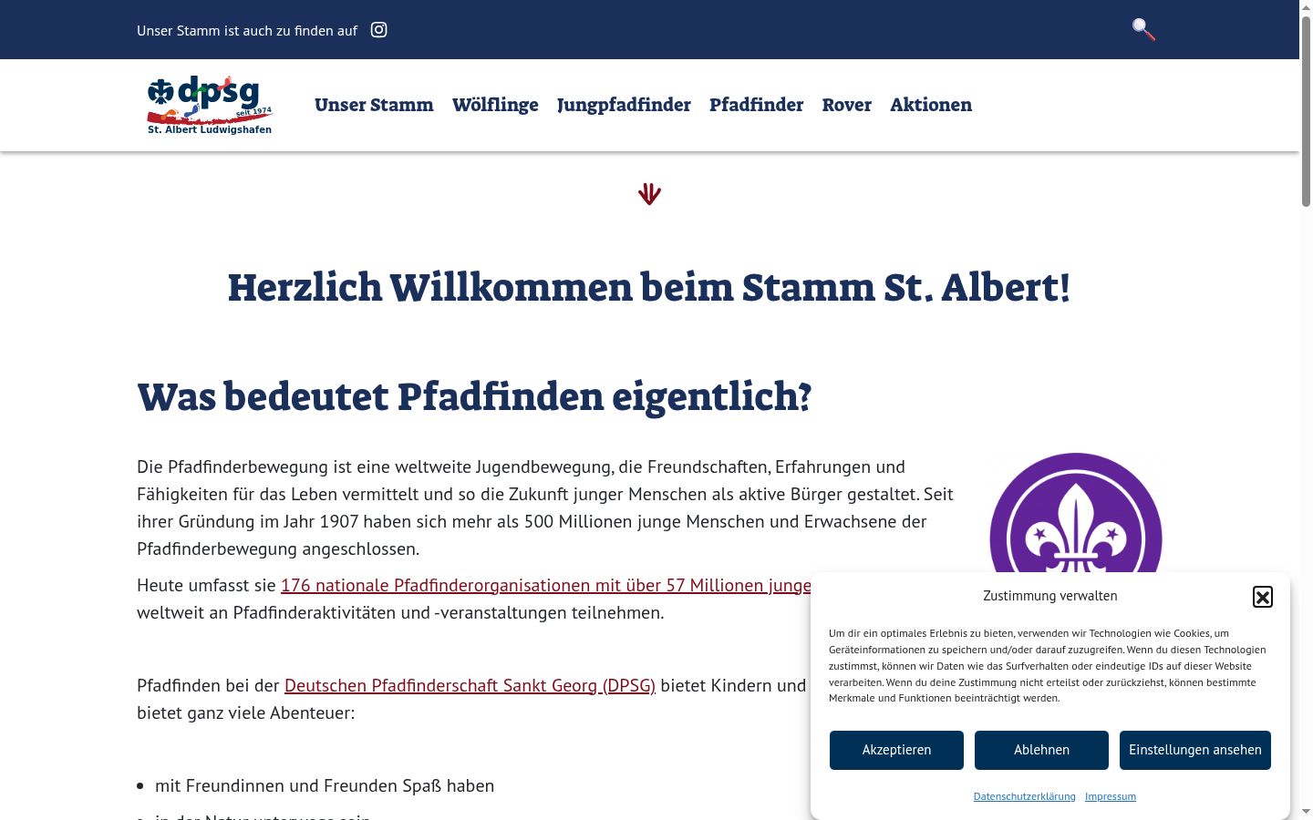Image resolution: width=1313 pixels, height=820 pixels.
Task: Open the Unser Stamm menu
Action: [374, 105]
